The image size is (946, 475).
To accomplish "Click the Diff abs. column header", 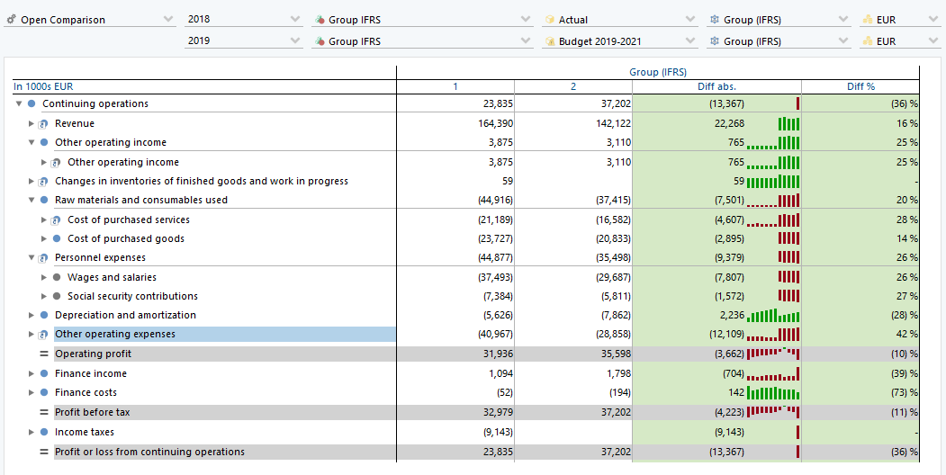I will [716, 86].
